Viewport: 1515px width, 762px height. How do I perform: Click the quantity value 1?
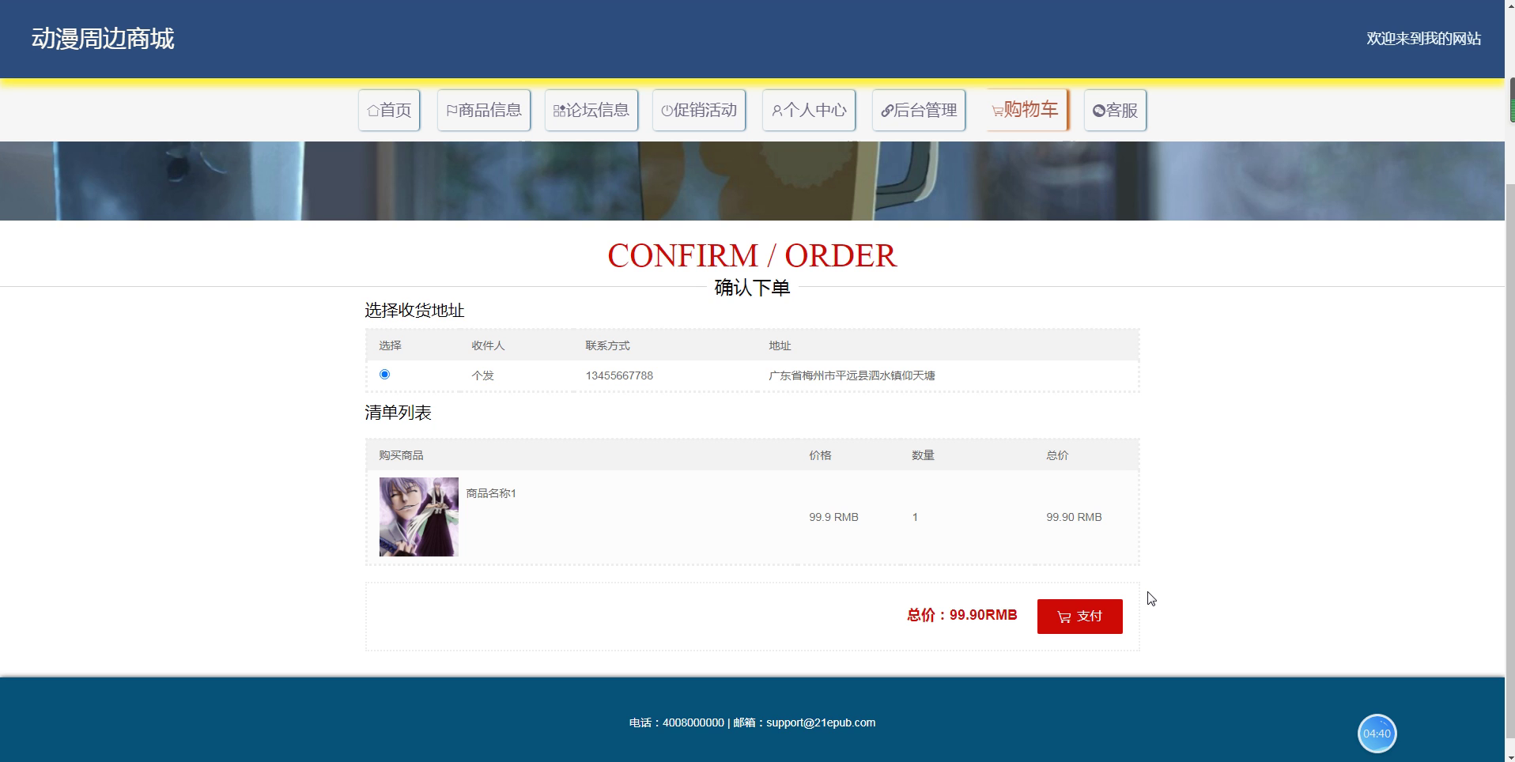pyautogui.click(x=915, y=517)
